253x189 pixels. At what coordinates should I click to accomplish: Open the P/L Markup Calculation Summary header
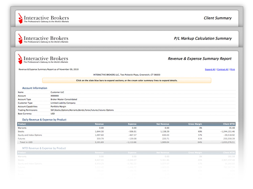tap(203, 39)
